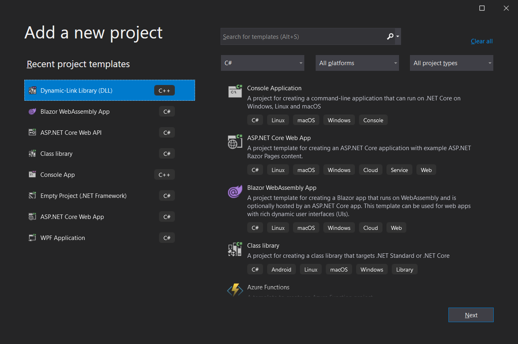Click the Empty Project (.NET Framework) icon

coord(32,196)
